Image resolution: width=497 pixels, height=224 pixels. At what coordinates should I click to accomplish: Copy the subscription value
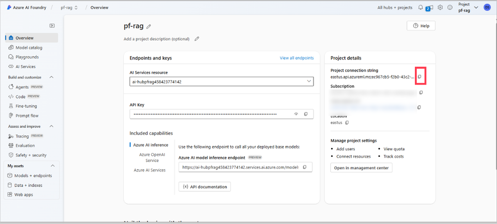[x=421, y=93]
